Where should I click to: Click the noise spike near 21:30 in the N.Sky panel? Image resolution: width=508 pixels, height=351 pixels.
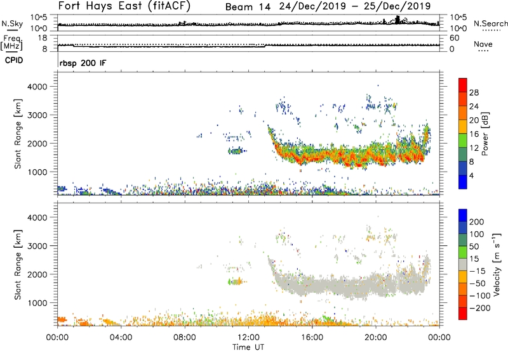(398, 20)
